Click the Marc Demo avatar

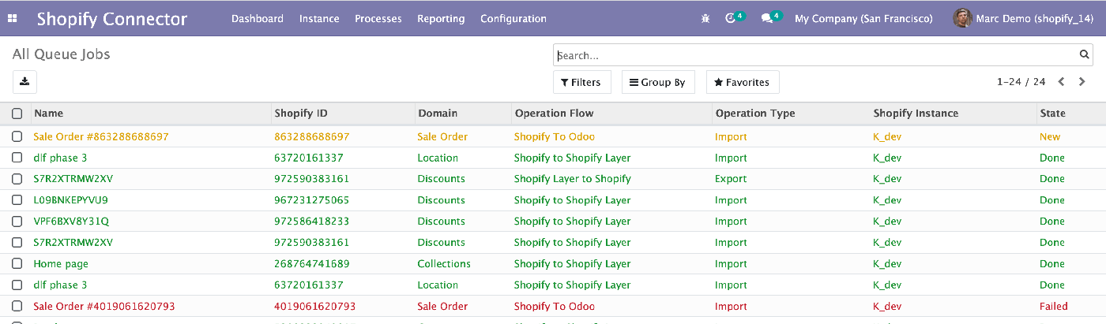coord(962,18)
